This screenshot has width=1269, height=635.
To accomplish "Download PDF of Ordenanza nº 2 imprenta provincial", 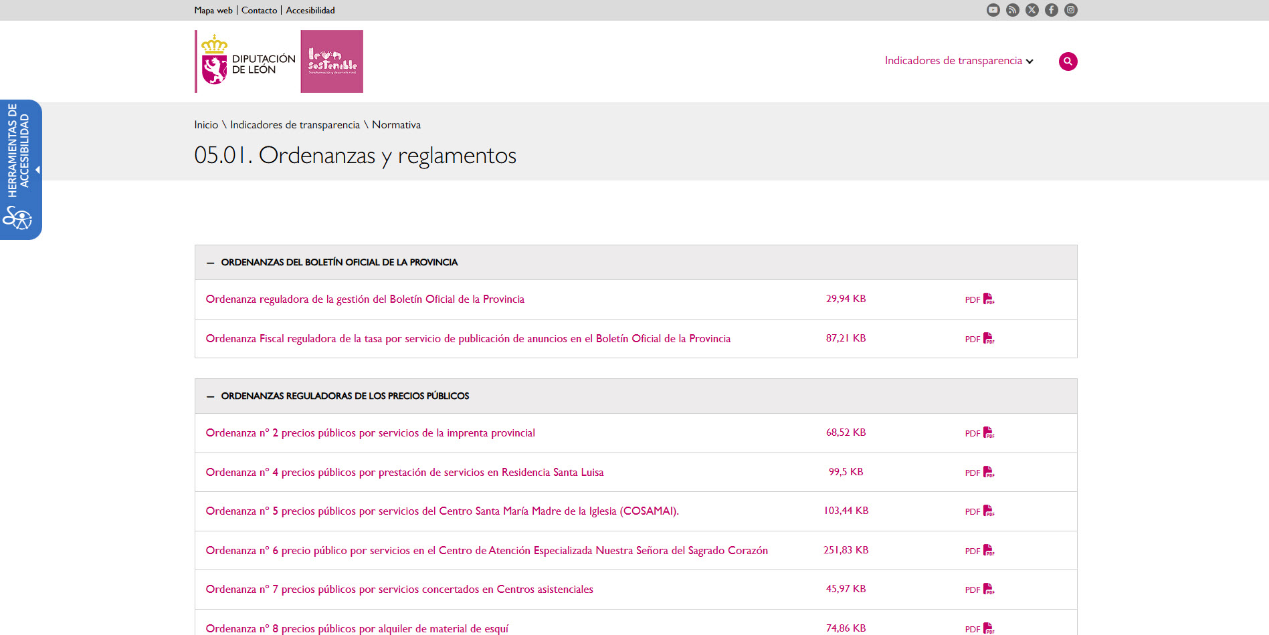I will tap(979, 433).
